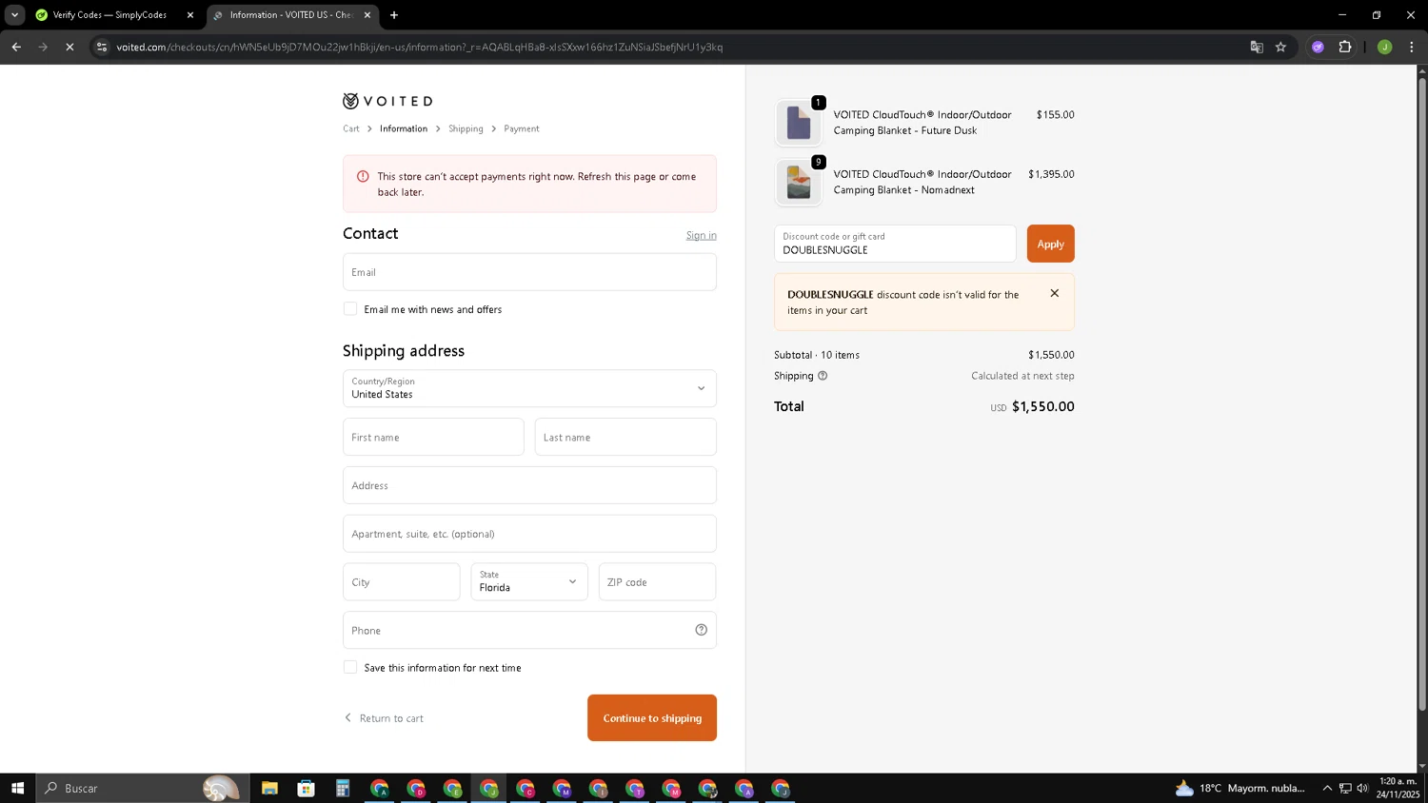This screenshot has width=1428, height=803.
Task: Click the VOITED logo
Action: pos(387,101)
